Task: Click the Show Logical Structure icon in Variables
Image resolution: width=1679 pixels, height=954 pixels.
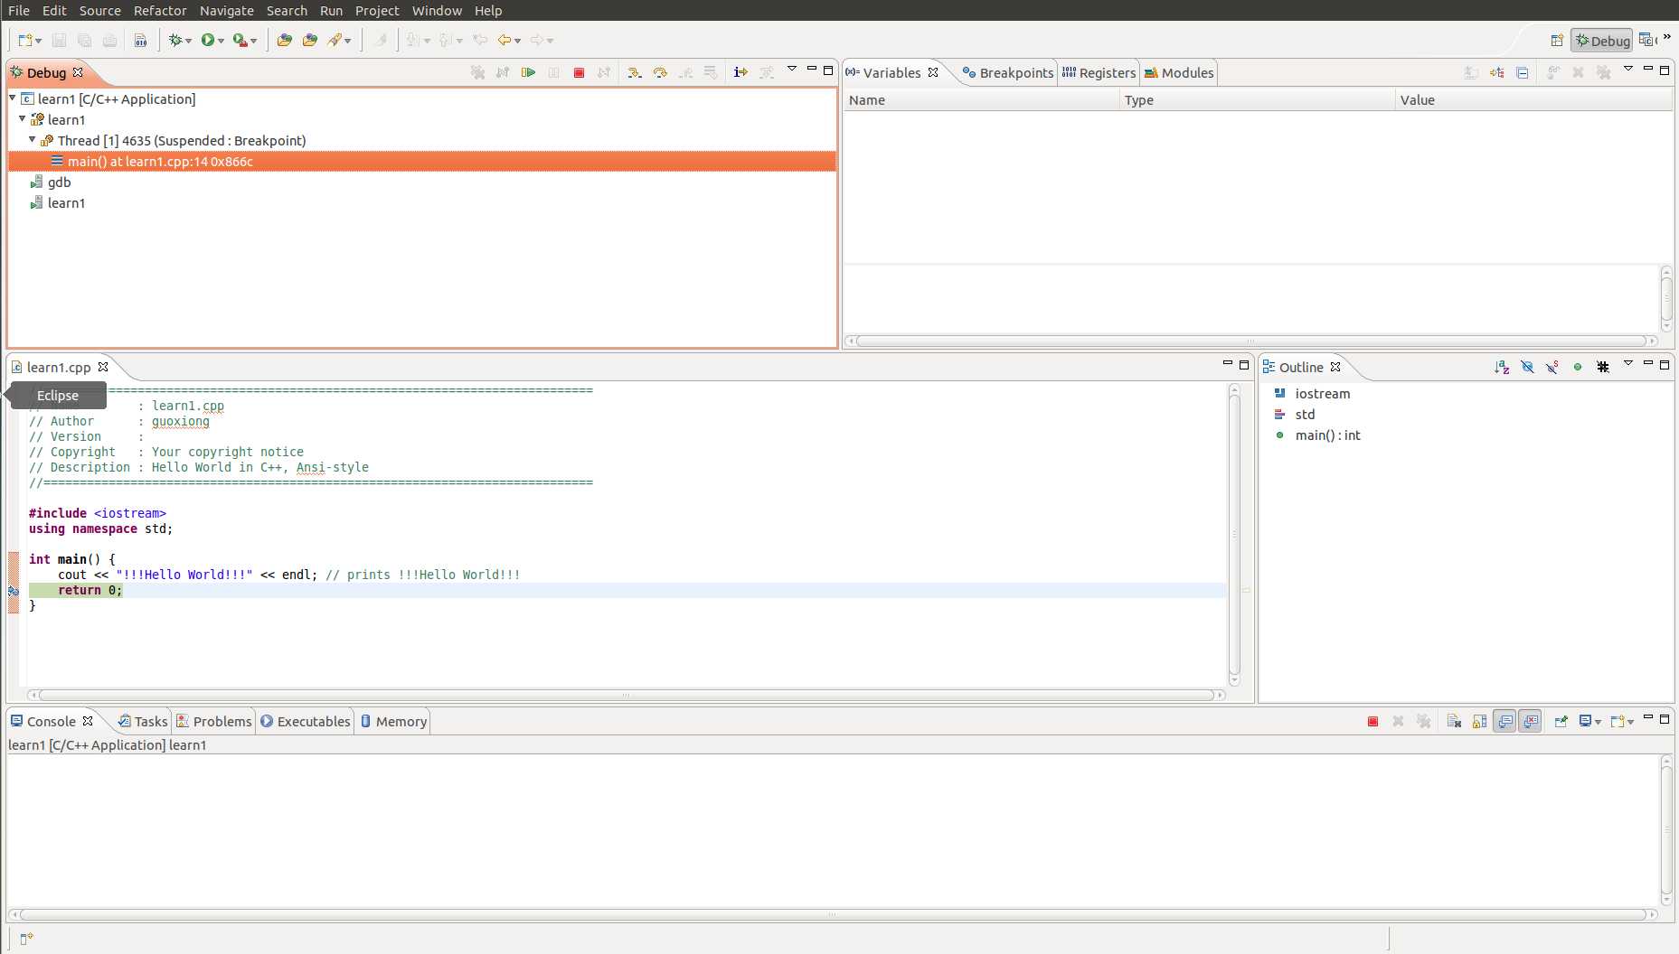Action: pyautogui.click(x=1497, y=72)
